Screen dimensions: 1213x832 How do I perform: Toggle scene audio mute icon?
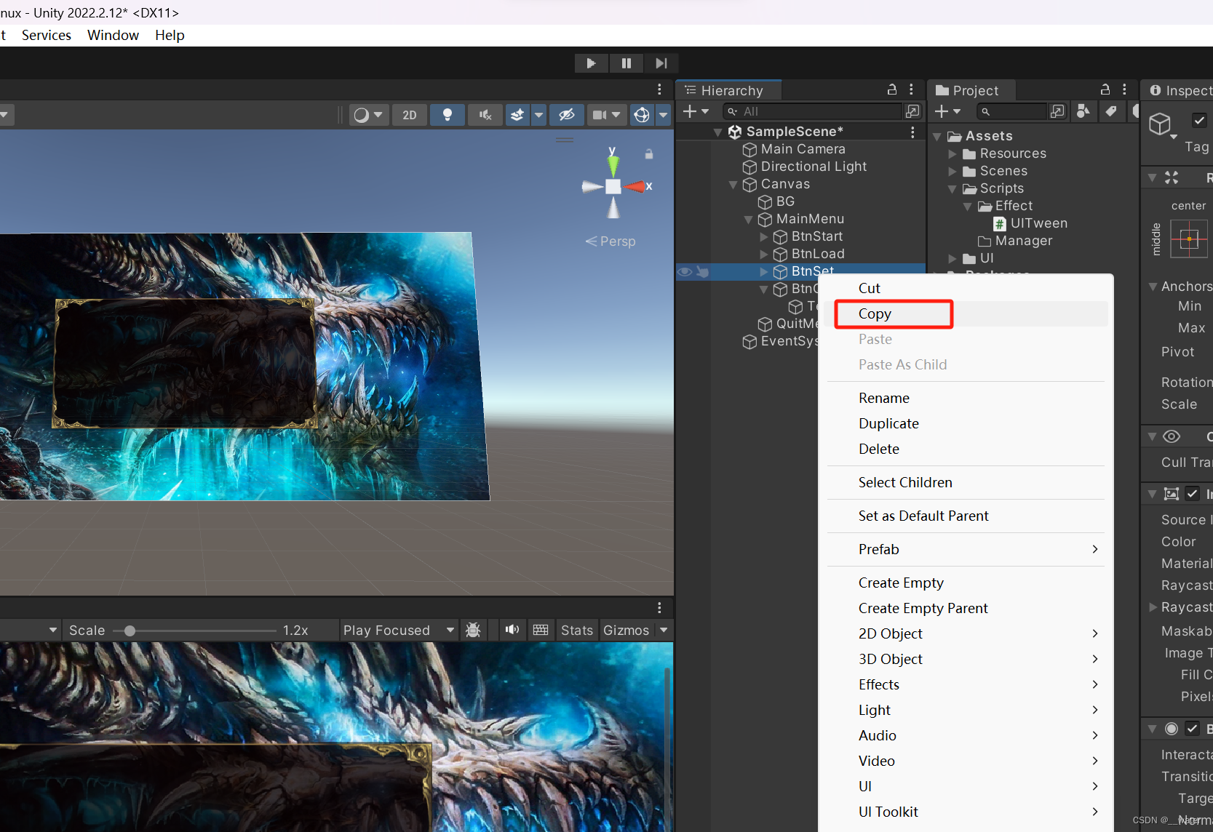(485, 115)
